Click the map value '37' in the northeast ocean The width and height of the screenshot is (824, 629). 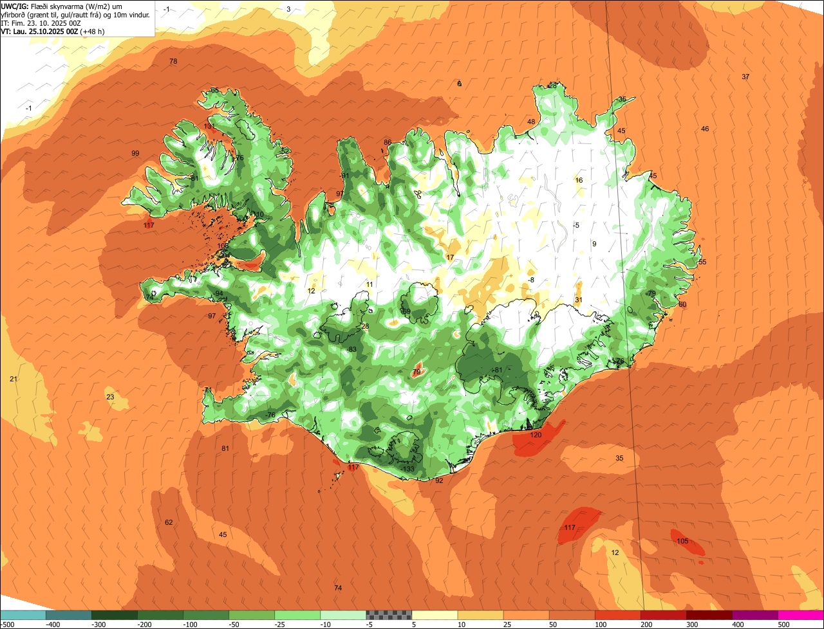745,77
